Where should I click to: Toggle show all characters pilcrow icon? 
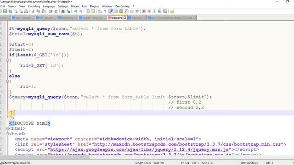pos(105,11)
